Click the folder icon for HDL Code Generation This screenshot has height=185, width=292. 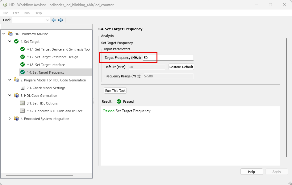(16, 96)
